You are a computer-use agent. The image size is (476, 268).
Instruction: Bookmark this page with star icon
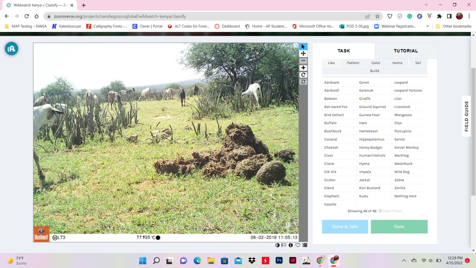tap(377, 16)
